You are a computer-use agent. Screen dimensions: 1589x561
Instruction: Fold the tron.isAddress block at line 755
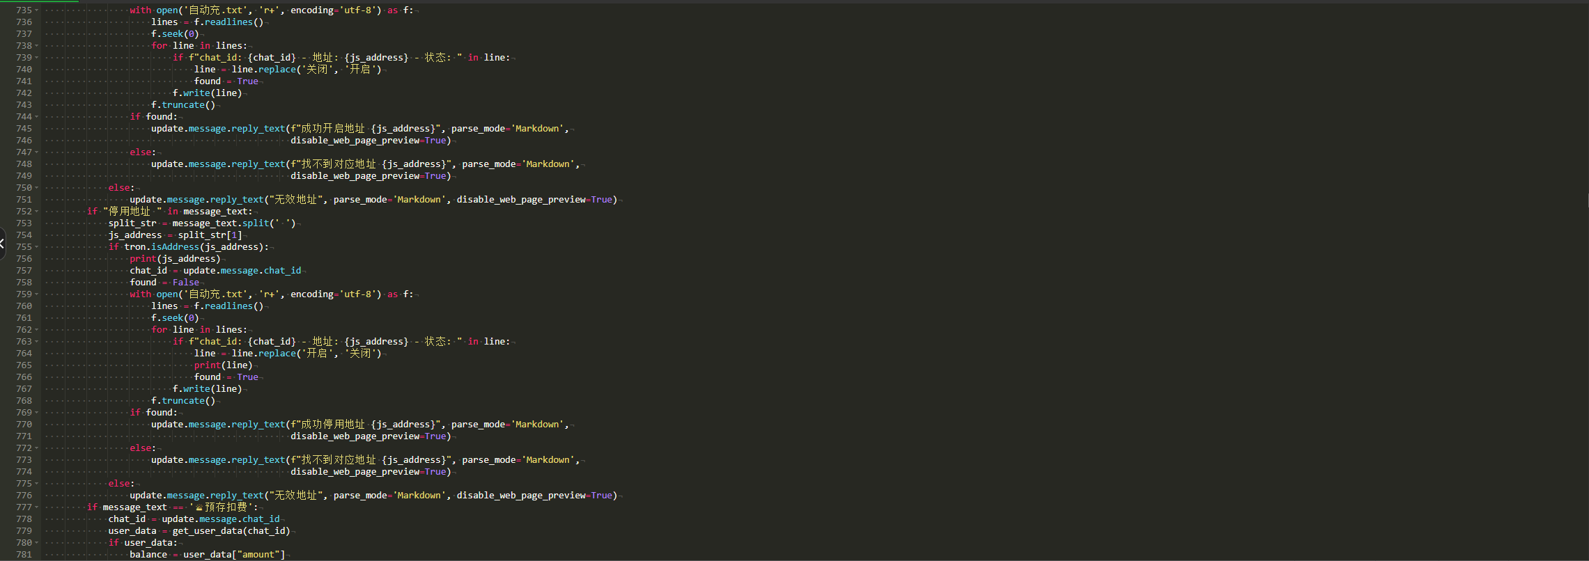[x=37, y=247]
